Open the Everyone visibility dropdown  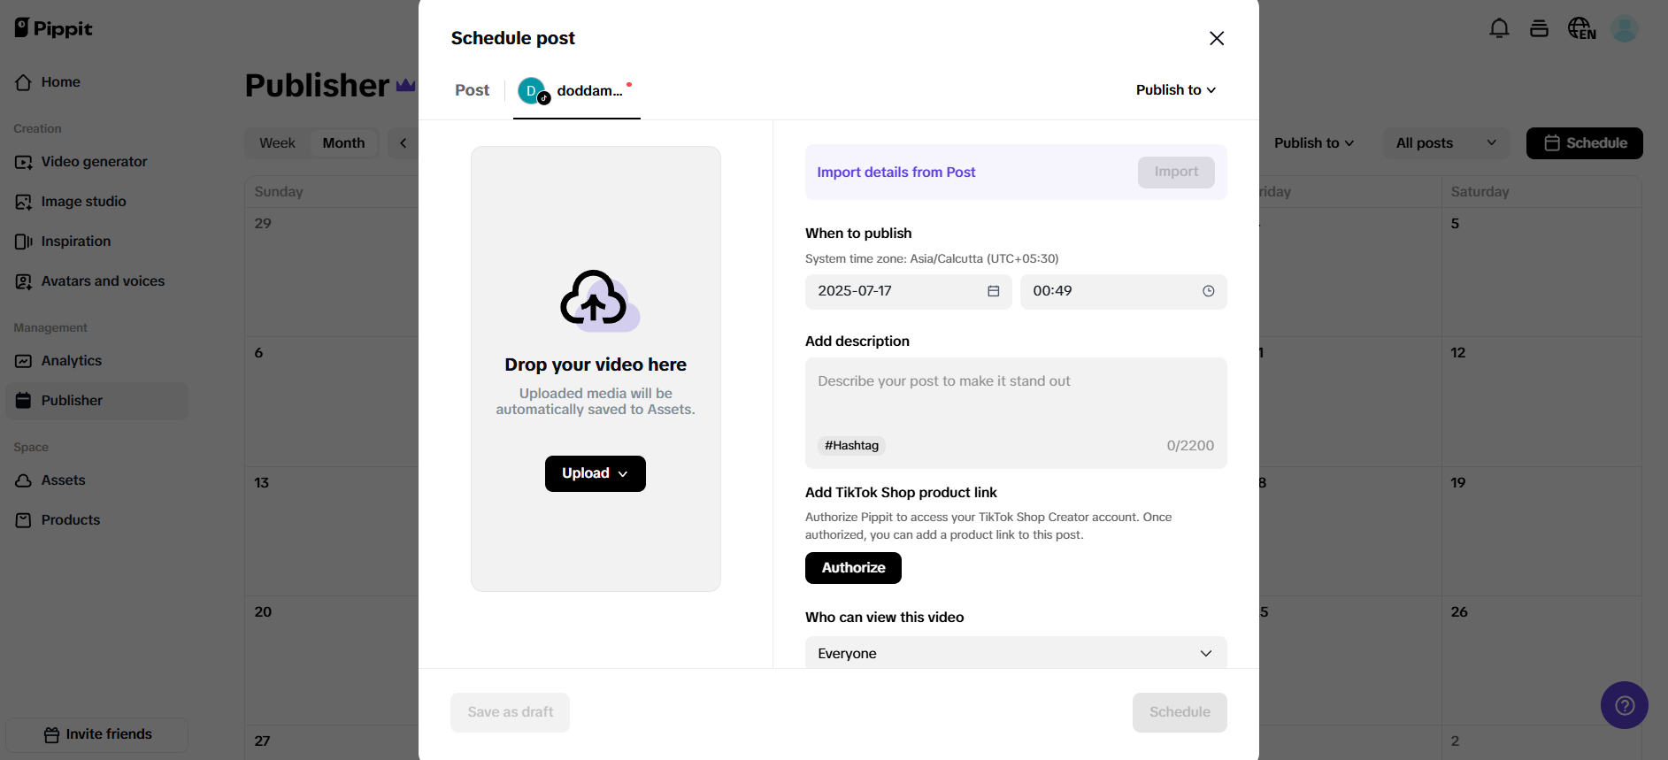click(1015, 653)
